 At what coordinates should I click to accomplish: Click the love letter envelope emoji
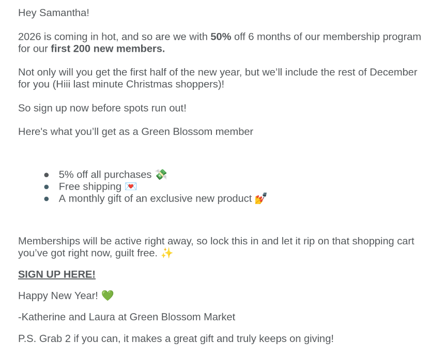point(131,187)
